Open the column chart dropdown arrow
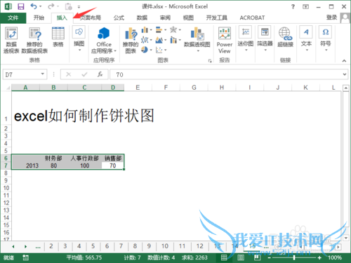Image resolution: width=351 pixels, height=263 pixels. (x=151, y=30)
